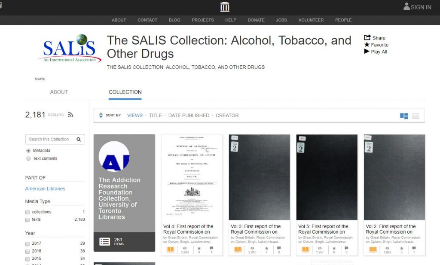Check the 2015 year filter checkbox

[x=27, y=259]
